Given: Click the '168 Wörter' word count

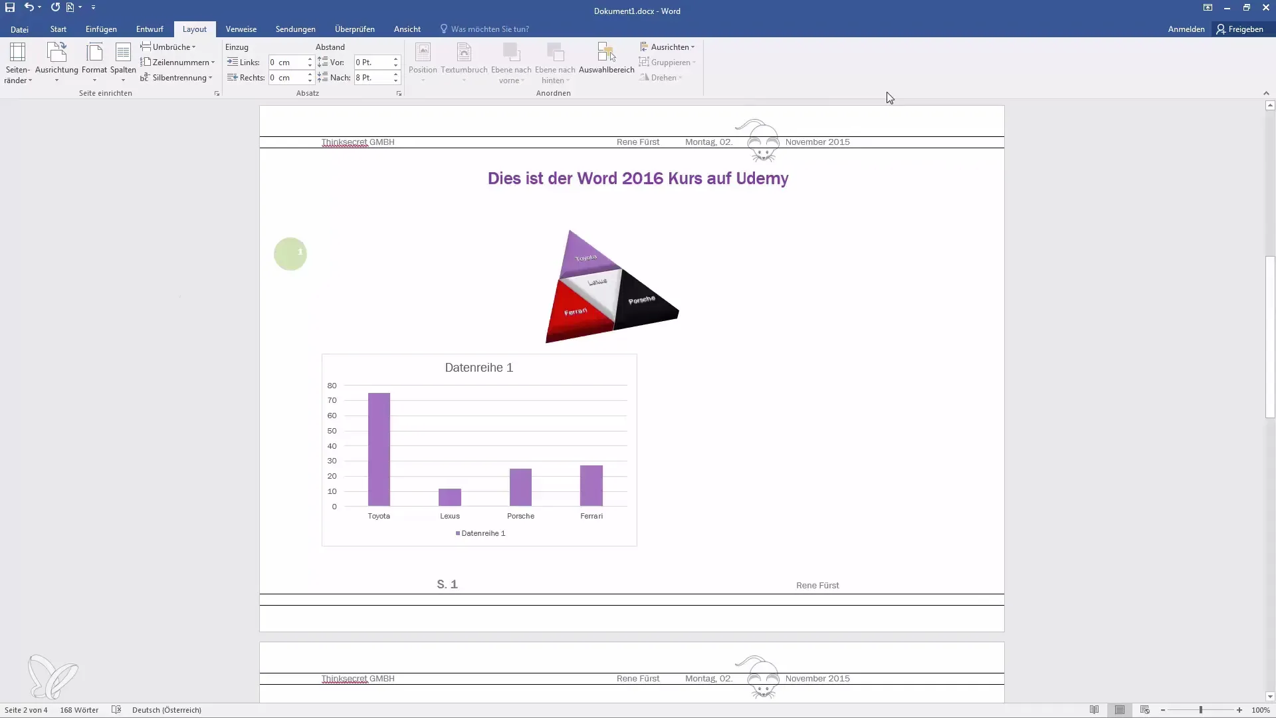Looking at the screenshot, I should (x=79, y=710).
